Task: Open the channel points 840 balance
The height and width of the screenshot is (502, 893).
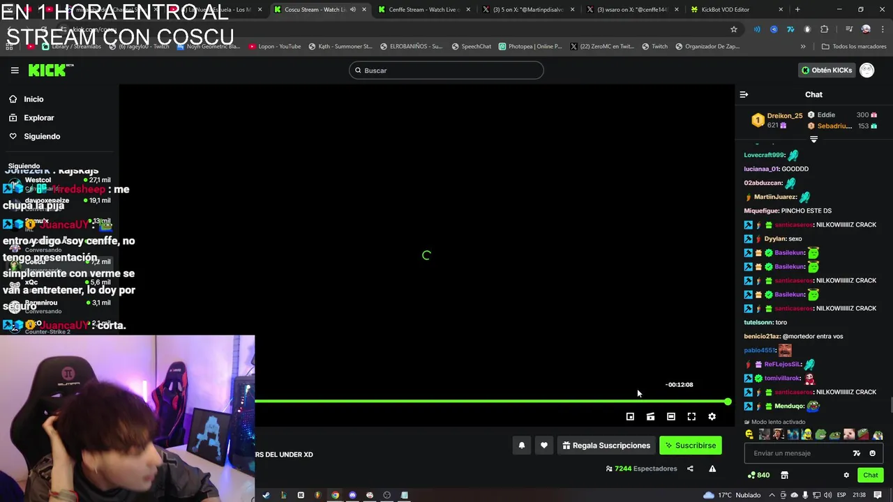Action: click(x=758, y=476)
